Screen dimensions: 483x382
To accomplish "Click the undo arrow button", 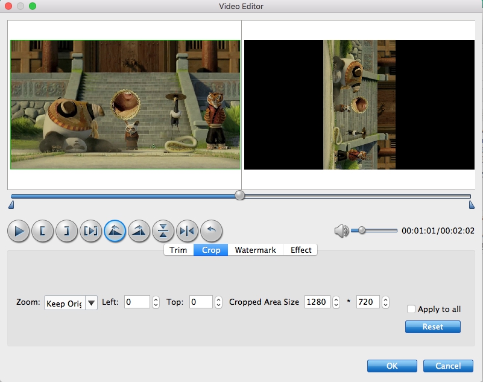I will pos(211,231).
